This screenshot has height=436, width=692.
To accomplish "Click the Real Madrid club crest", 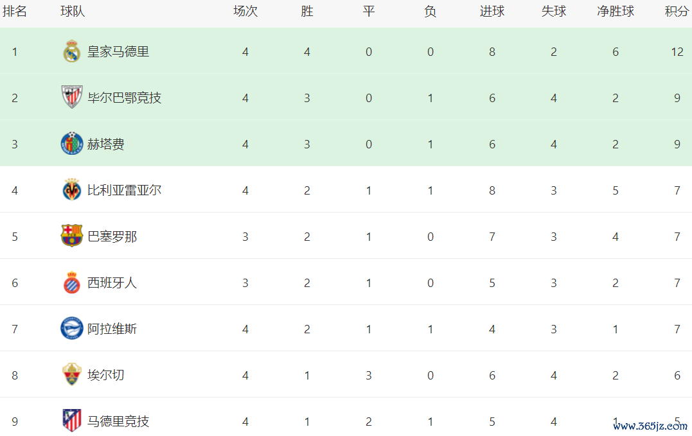I will [x=71, y=51].
